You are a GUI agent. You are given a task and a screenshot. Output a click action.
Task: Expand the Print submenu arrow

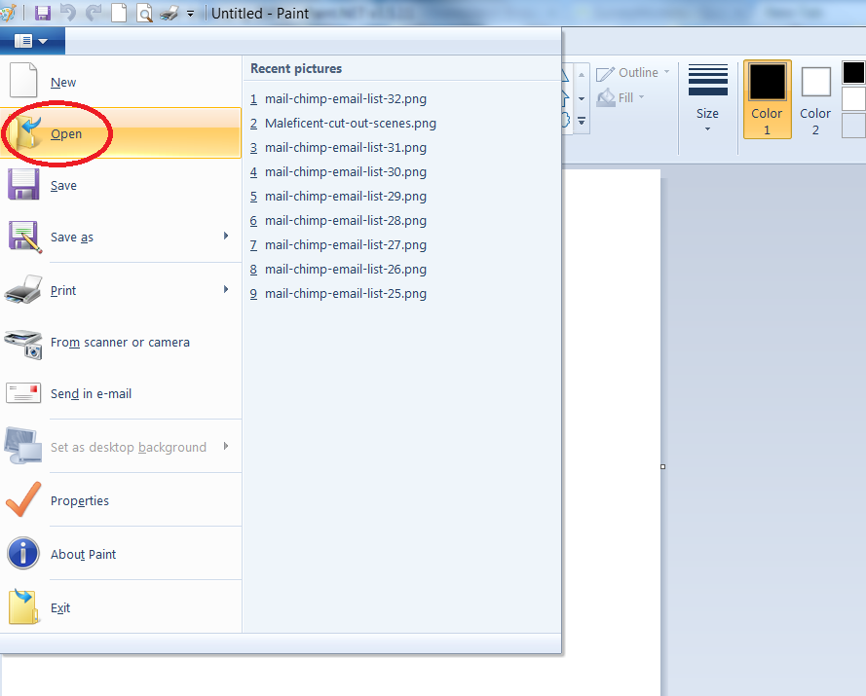click(226, 290)
